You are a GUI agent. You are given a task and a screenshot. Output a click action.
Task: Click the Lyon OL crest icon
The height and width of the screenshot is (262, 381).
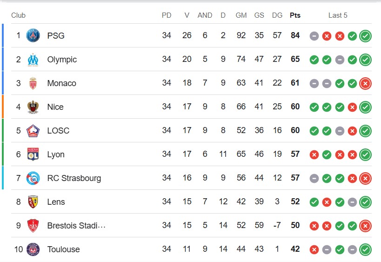point(33,155)
